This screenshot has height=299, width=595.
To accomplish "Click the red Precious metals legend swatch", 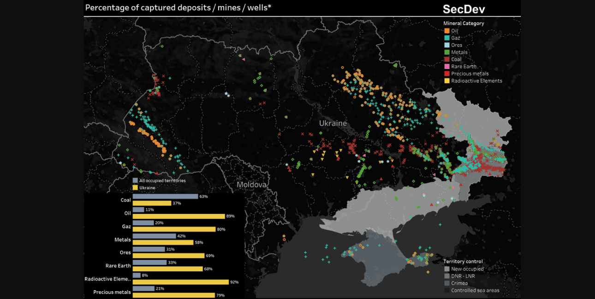I will pos(446,74).
